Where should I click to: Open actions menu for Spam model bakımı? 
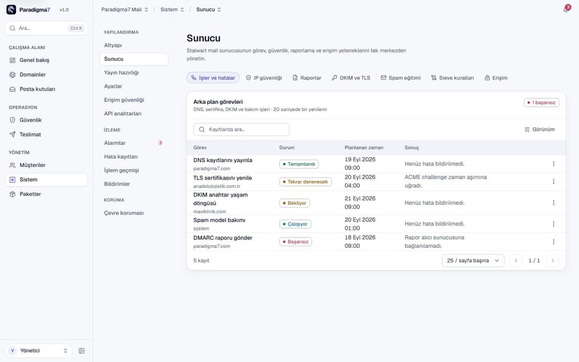[553, 224]
